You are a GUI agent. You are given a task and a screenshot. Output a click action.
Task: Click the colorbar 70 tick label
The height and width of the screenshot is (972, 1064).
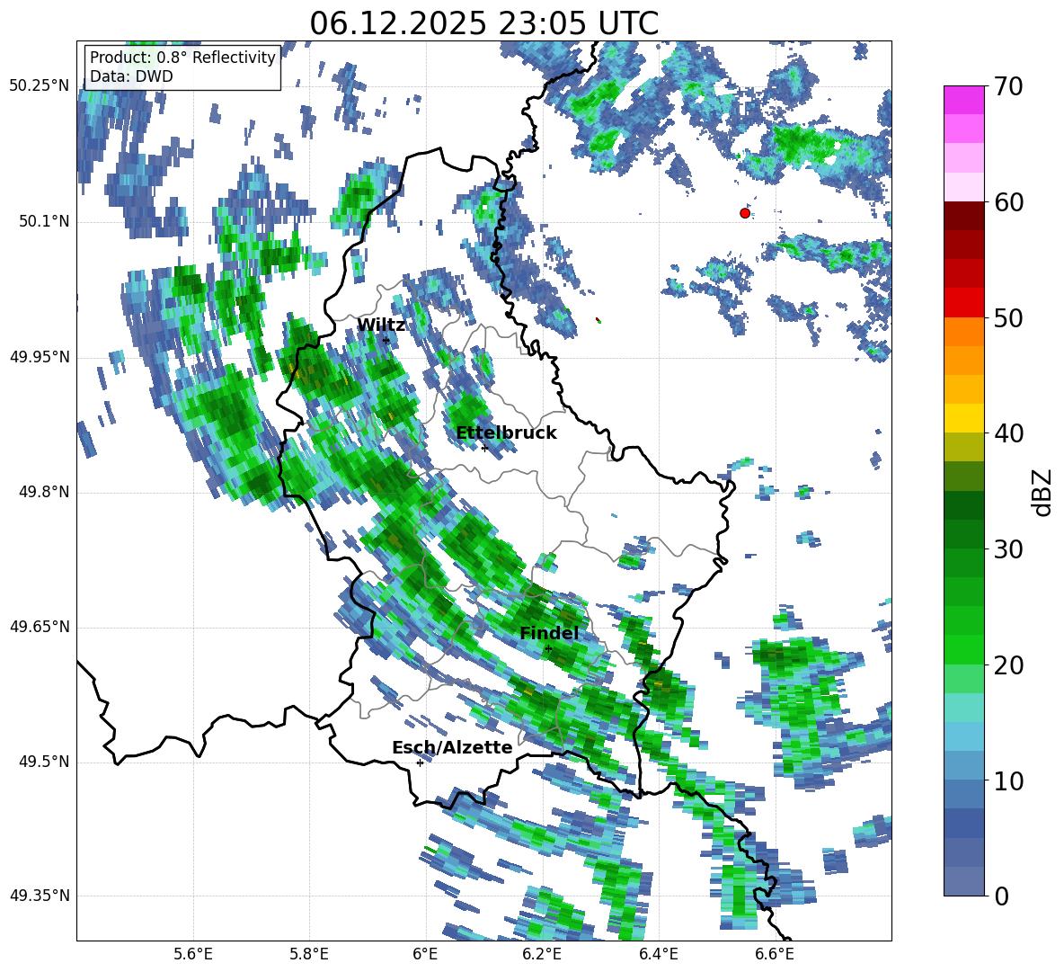point(1008,86)
